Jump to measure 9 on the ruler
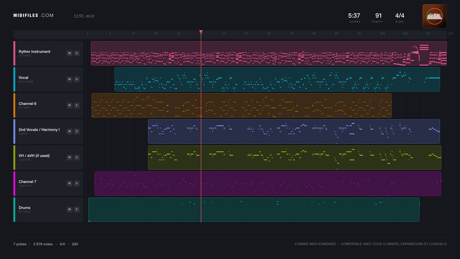The image size is (460, 259). (x=110, y=33)
